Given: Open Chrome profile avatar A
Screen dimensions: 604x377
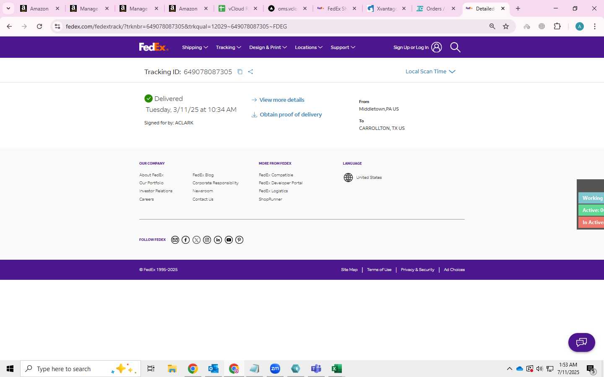Looking at the screenshot, I should pyautogui.click(x=580, y=26).
